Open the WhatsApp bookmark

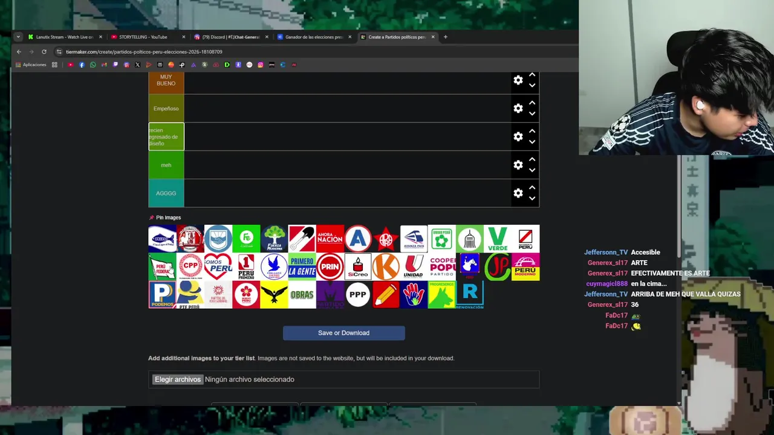pyautogui.click(x=93, y=65)
